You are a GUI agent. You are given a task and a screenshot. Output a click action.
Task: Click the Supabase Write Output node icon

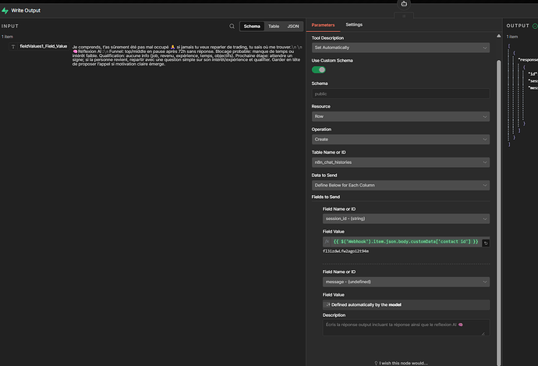tap(5, 10)
